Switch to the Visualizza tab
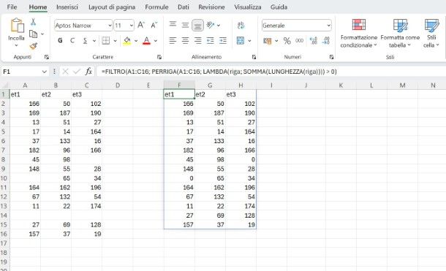Screen dimensions: 446x271 coord(247,7)
